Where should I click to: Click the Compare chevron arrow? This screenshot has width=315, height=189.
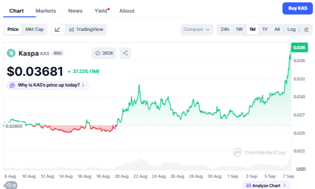pos(208,30)
